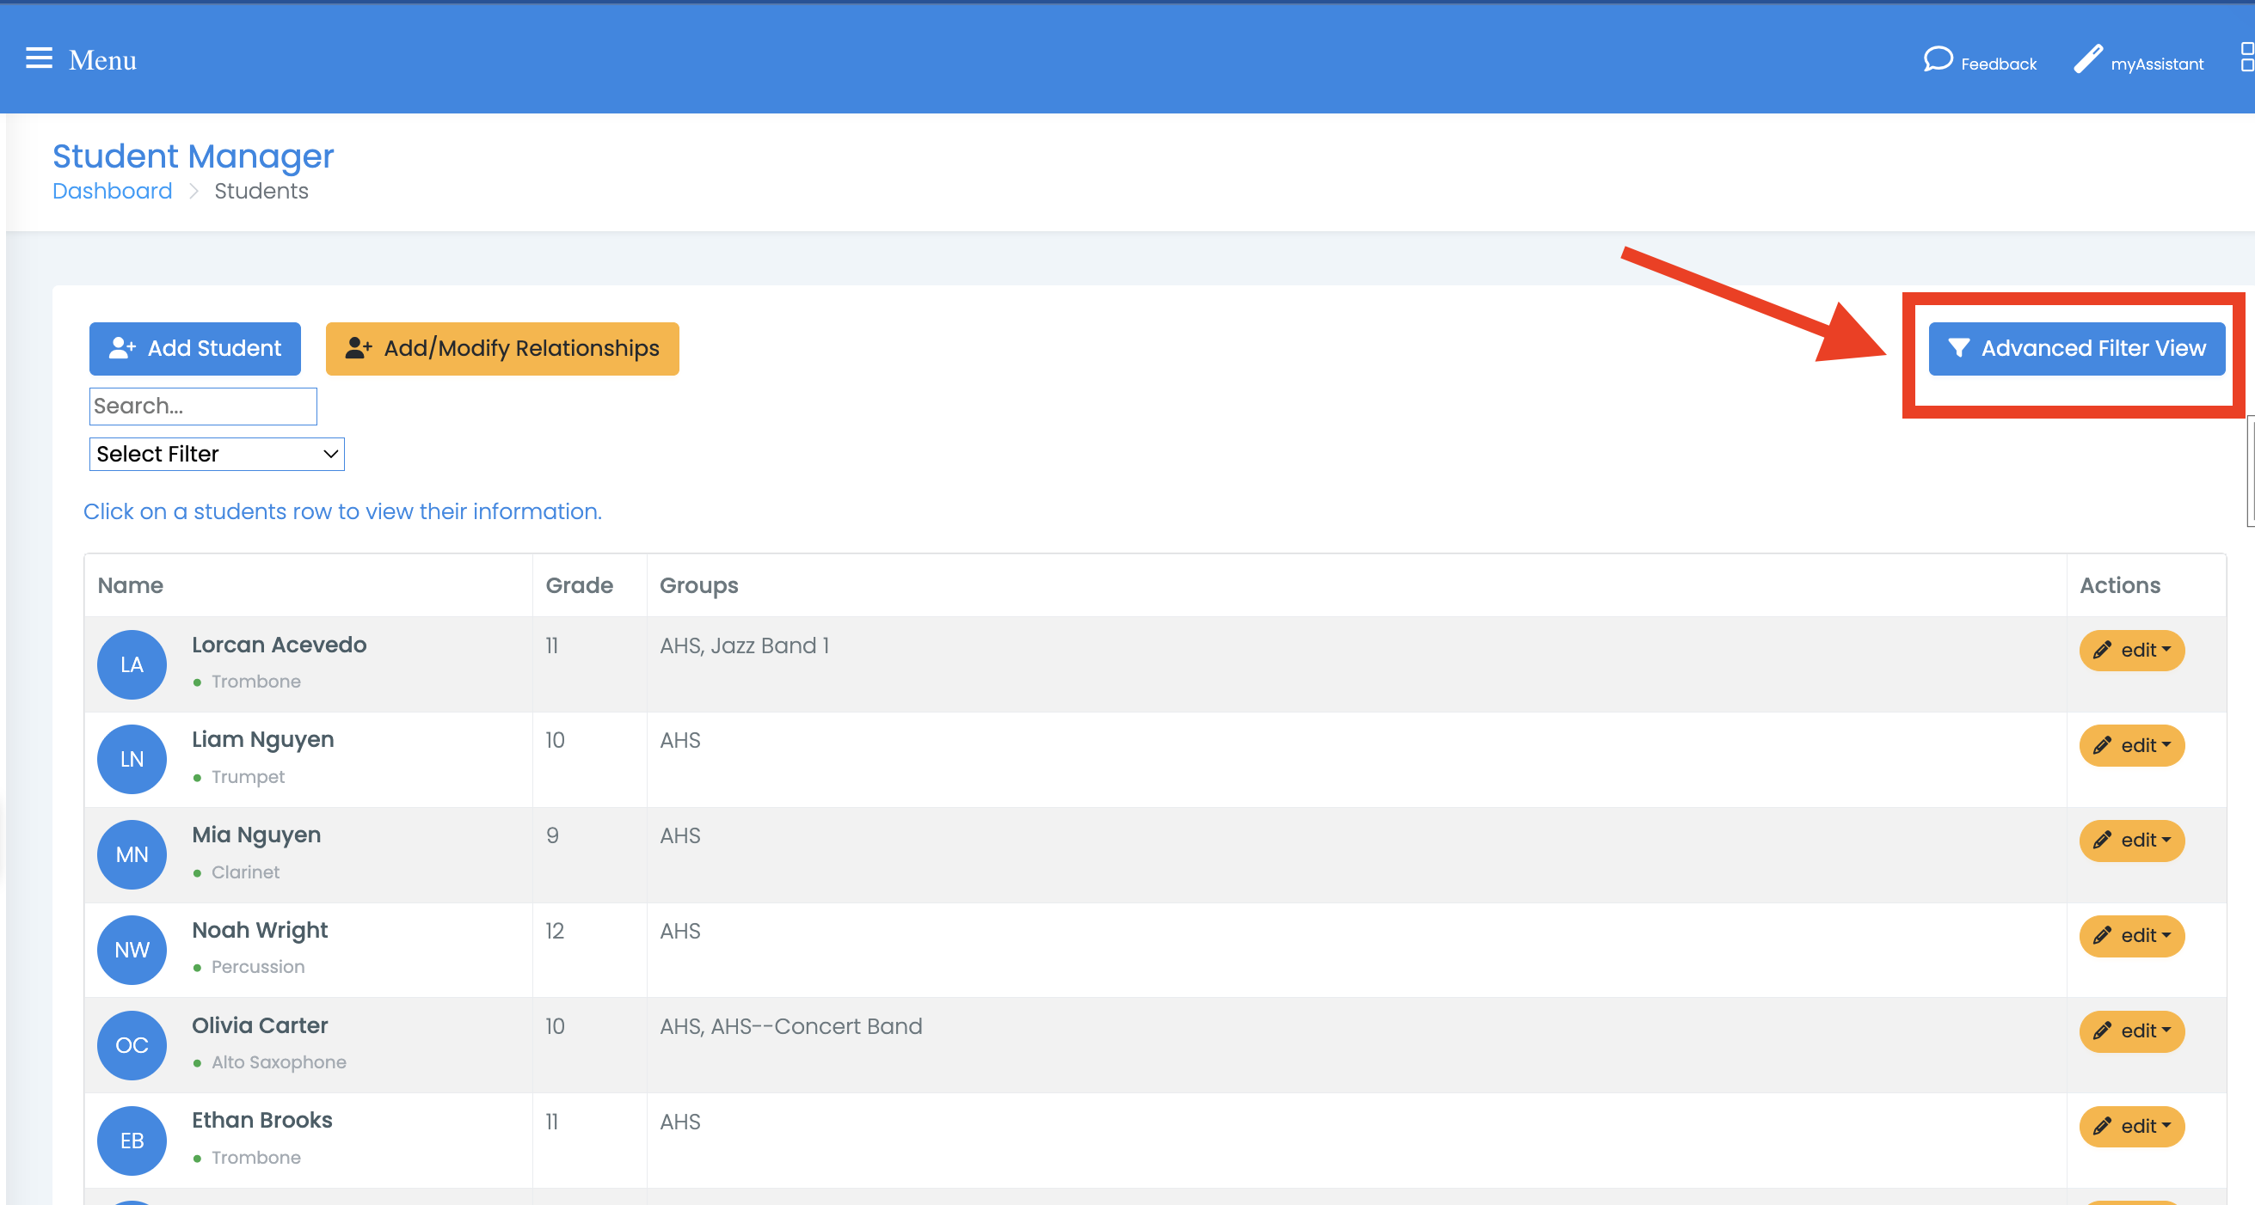Image resolution: width=2255 pixels, height=1205 pixels.
Task: Open edit dropdown for Lorcan Acevedo
Action: click(x=2131, y=650)
